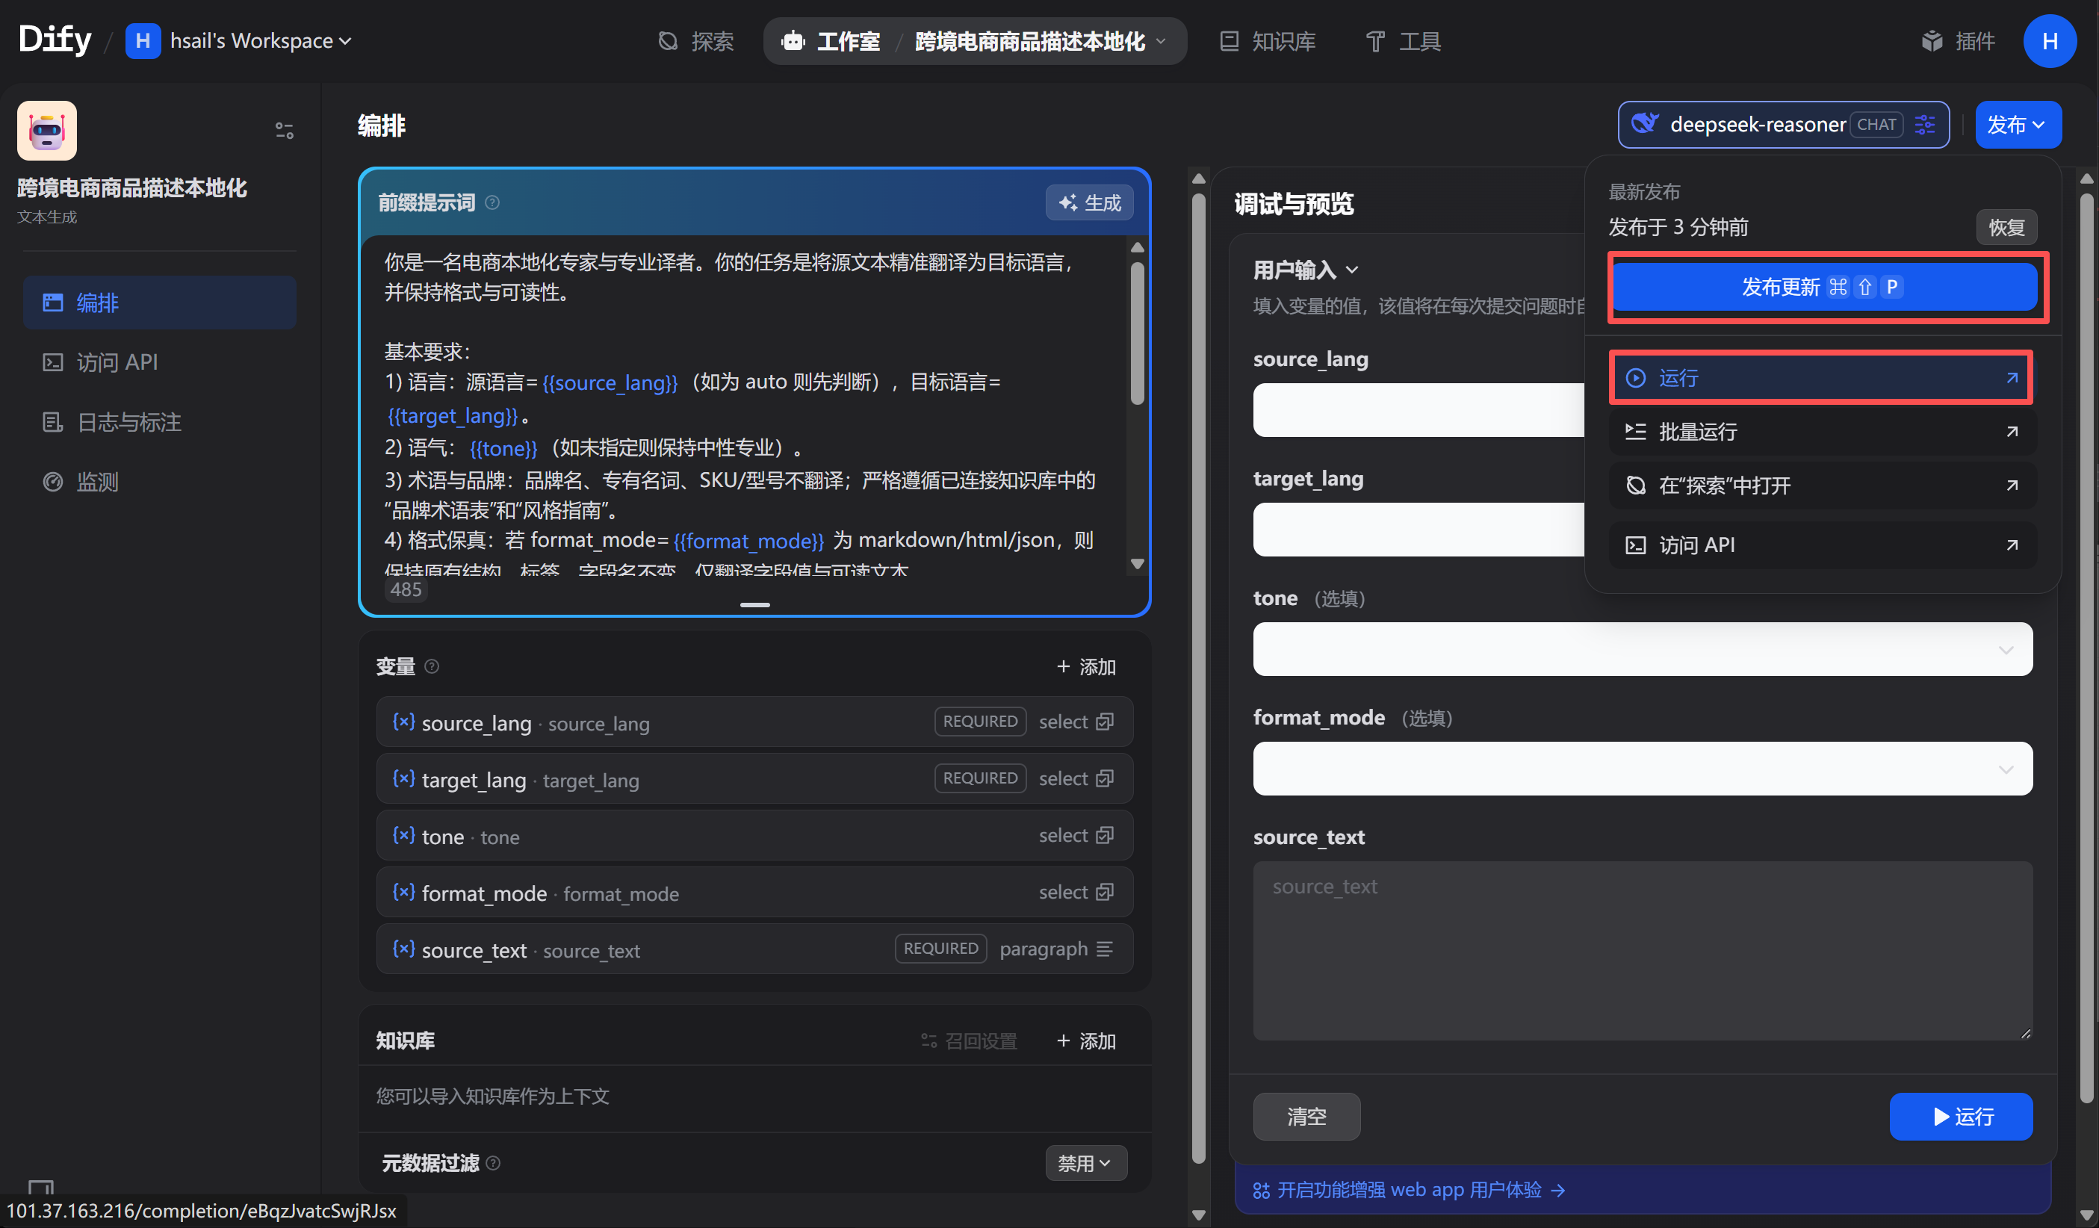Screen dimensions: 2099x1228
Task: Open Monitoring in left sidebar
Action: point(159,482)
